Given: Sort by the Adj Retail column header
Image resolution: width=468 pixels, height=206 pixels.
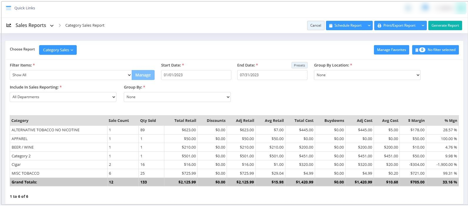Looking at the screenshot, I should (245, 120).
